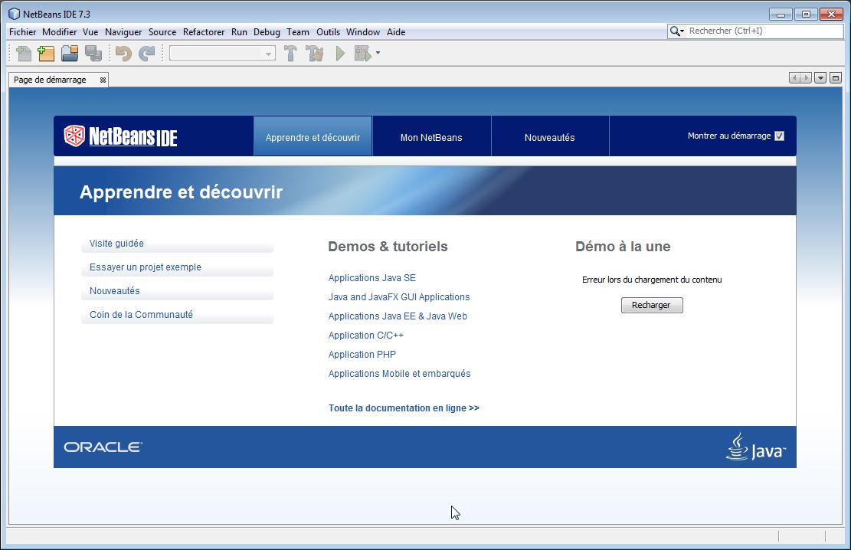Click Essayer un projet exemple
Image resolution: width=851 pixels, height=550 pixels.
click(145, 267)
